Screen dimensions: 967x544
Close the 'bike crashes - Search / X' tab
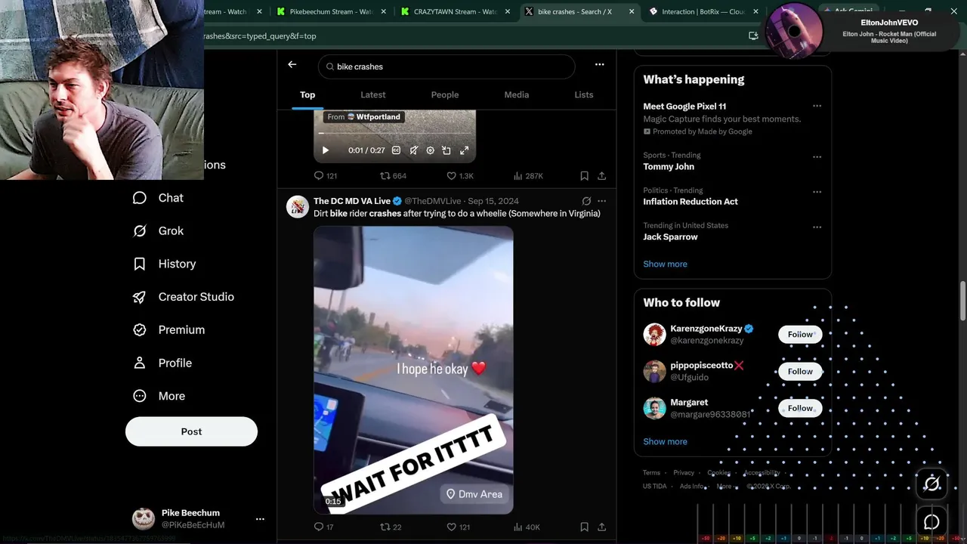pos(631,11)
